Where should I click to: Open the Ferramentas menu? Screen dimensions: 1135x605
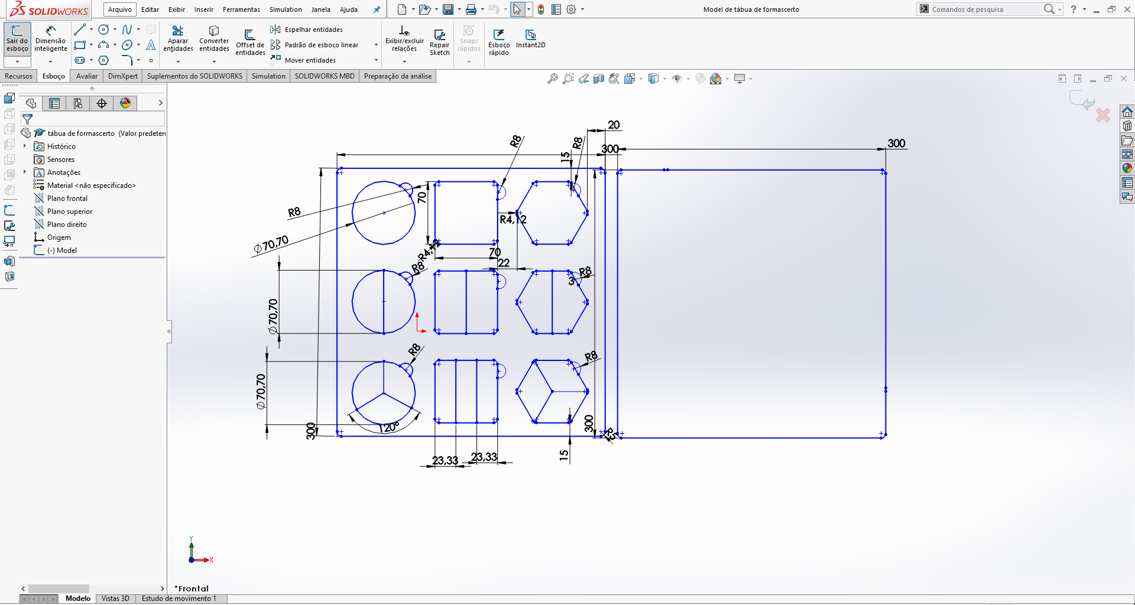click(241, 9)
